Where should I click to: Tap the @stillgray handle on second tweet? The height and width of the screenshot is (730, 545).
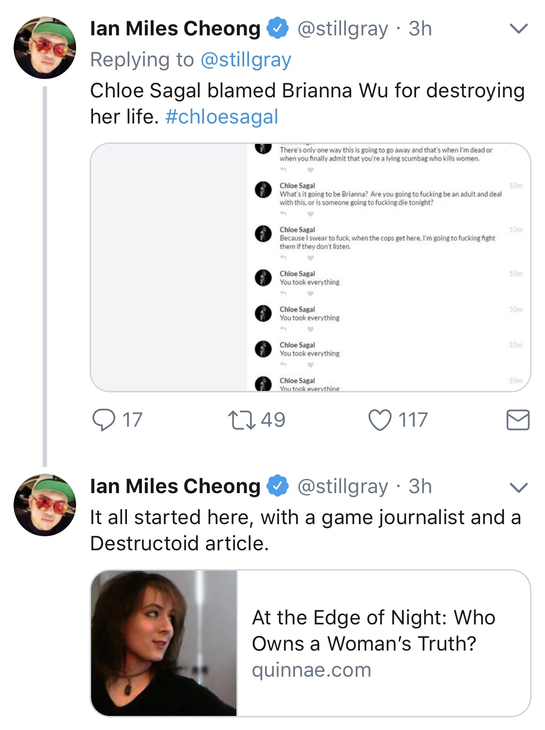pyautogui.click(x=343, y=487)
